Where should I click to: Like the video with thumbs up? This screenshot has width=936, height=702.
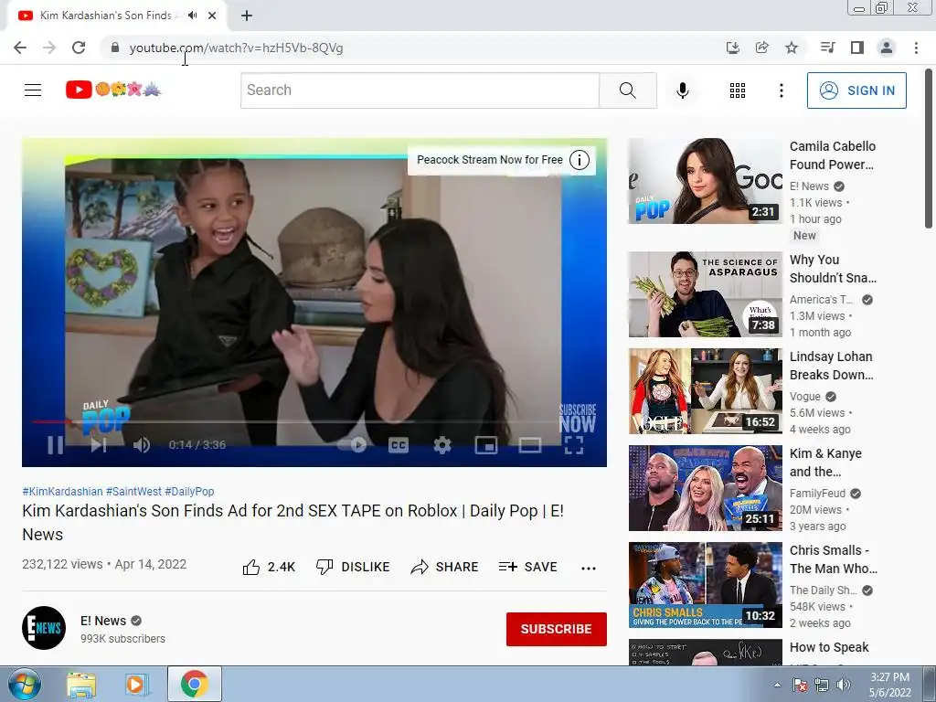pos(269,567)
